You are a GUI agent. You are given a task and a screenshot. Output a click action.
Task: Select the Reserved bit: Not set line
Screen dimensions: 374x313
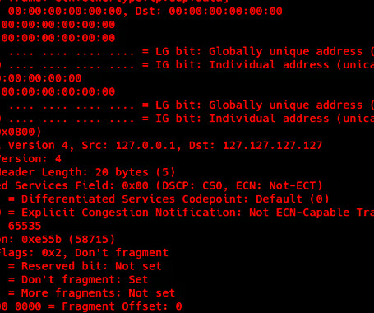(85, 266)
